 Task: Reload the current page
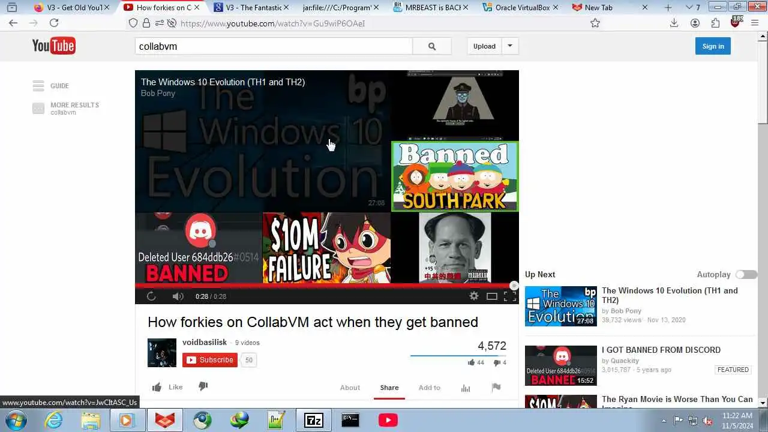(x=54, y=23)
